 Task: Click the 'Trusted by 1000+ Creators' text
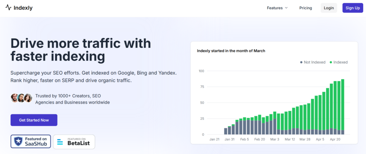72,99
